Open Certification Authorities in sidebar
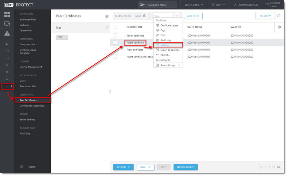The height and width of the screenshot is (176, 287). pyautogui.click(x=32, y=106)
